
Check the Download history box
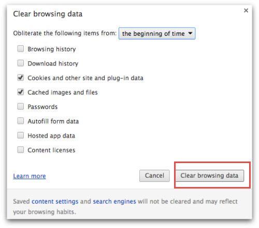[20, 63]
